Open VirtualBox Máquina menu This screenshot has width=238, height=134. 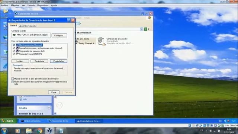click(15, 5)
